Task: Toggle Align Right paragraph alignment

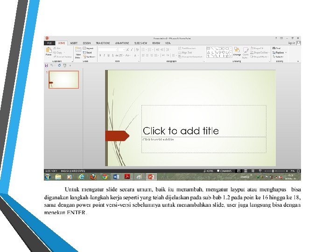Action: (152, 56)
